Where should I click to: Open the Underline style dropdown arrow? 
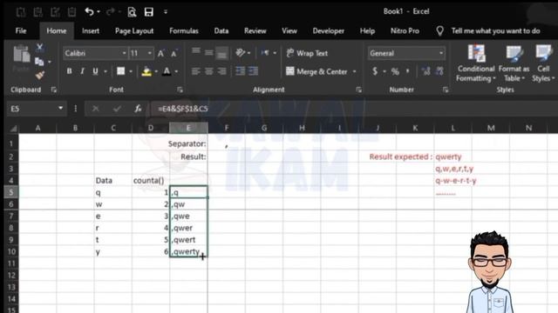click(x=105, y=71)
